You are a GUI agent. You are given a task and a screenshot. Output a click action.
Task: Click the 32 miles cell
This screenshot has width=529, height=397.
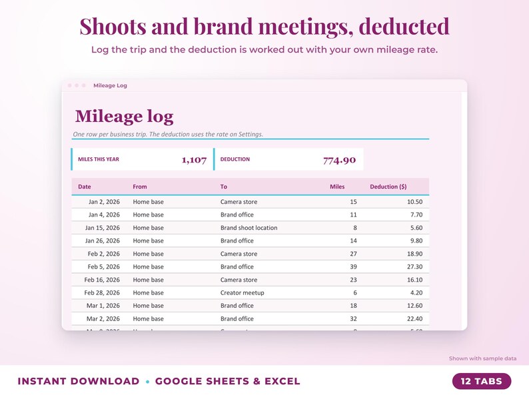point(353,318)
